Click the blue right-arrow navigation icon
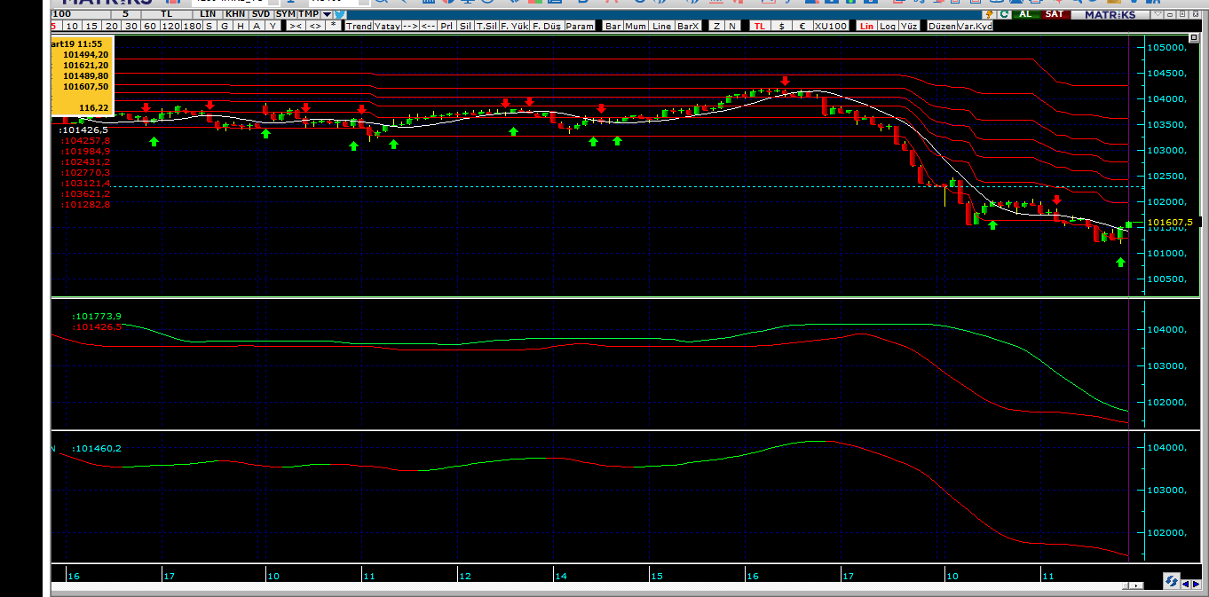Image resolution: width=1209 pixels, height=597 pixels. tap(1197, 585)
